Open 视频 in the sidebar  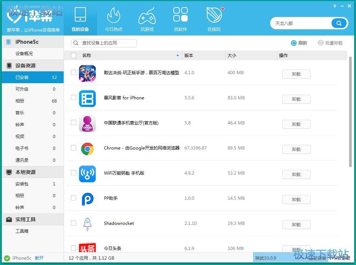pos(33,137)
